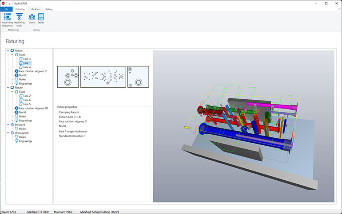Viewport: 342px width, 214px height.
Task: Click 'Face 1 origin Hydroman' property
Action: [x=73, y=131]
